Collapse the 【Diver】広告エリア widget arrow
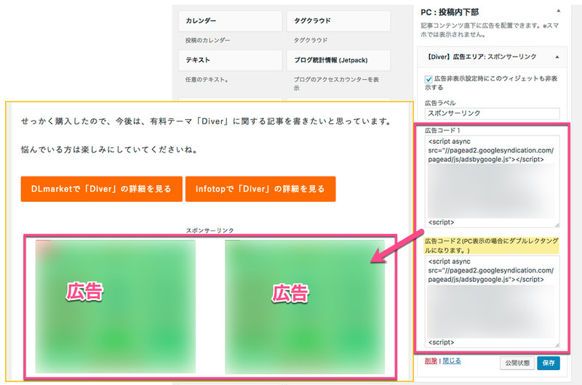The image size is (582, 385). (557, 55)
